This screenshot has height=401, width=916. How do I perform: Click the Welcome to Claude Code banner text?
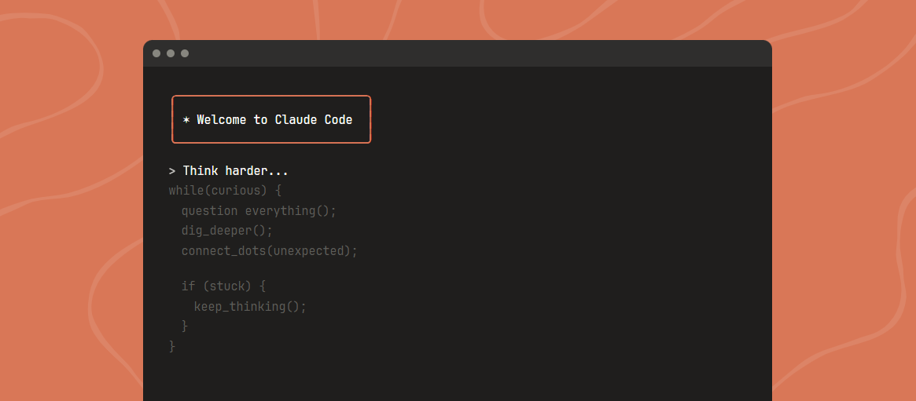coord(274,120)
